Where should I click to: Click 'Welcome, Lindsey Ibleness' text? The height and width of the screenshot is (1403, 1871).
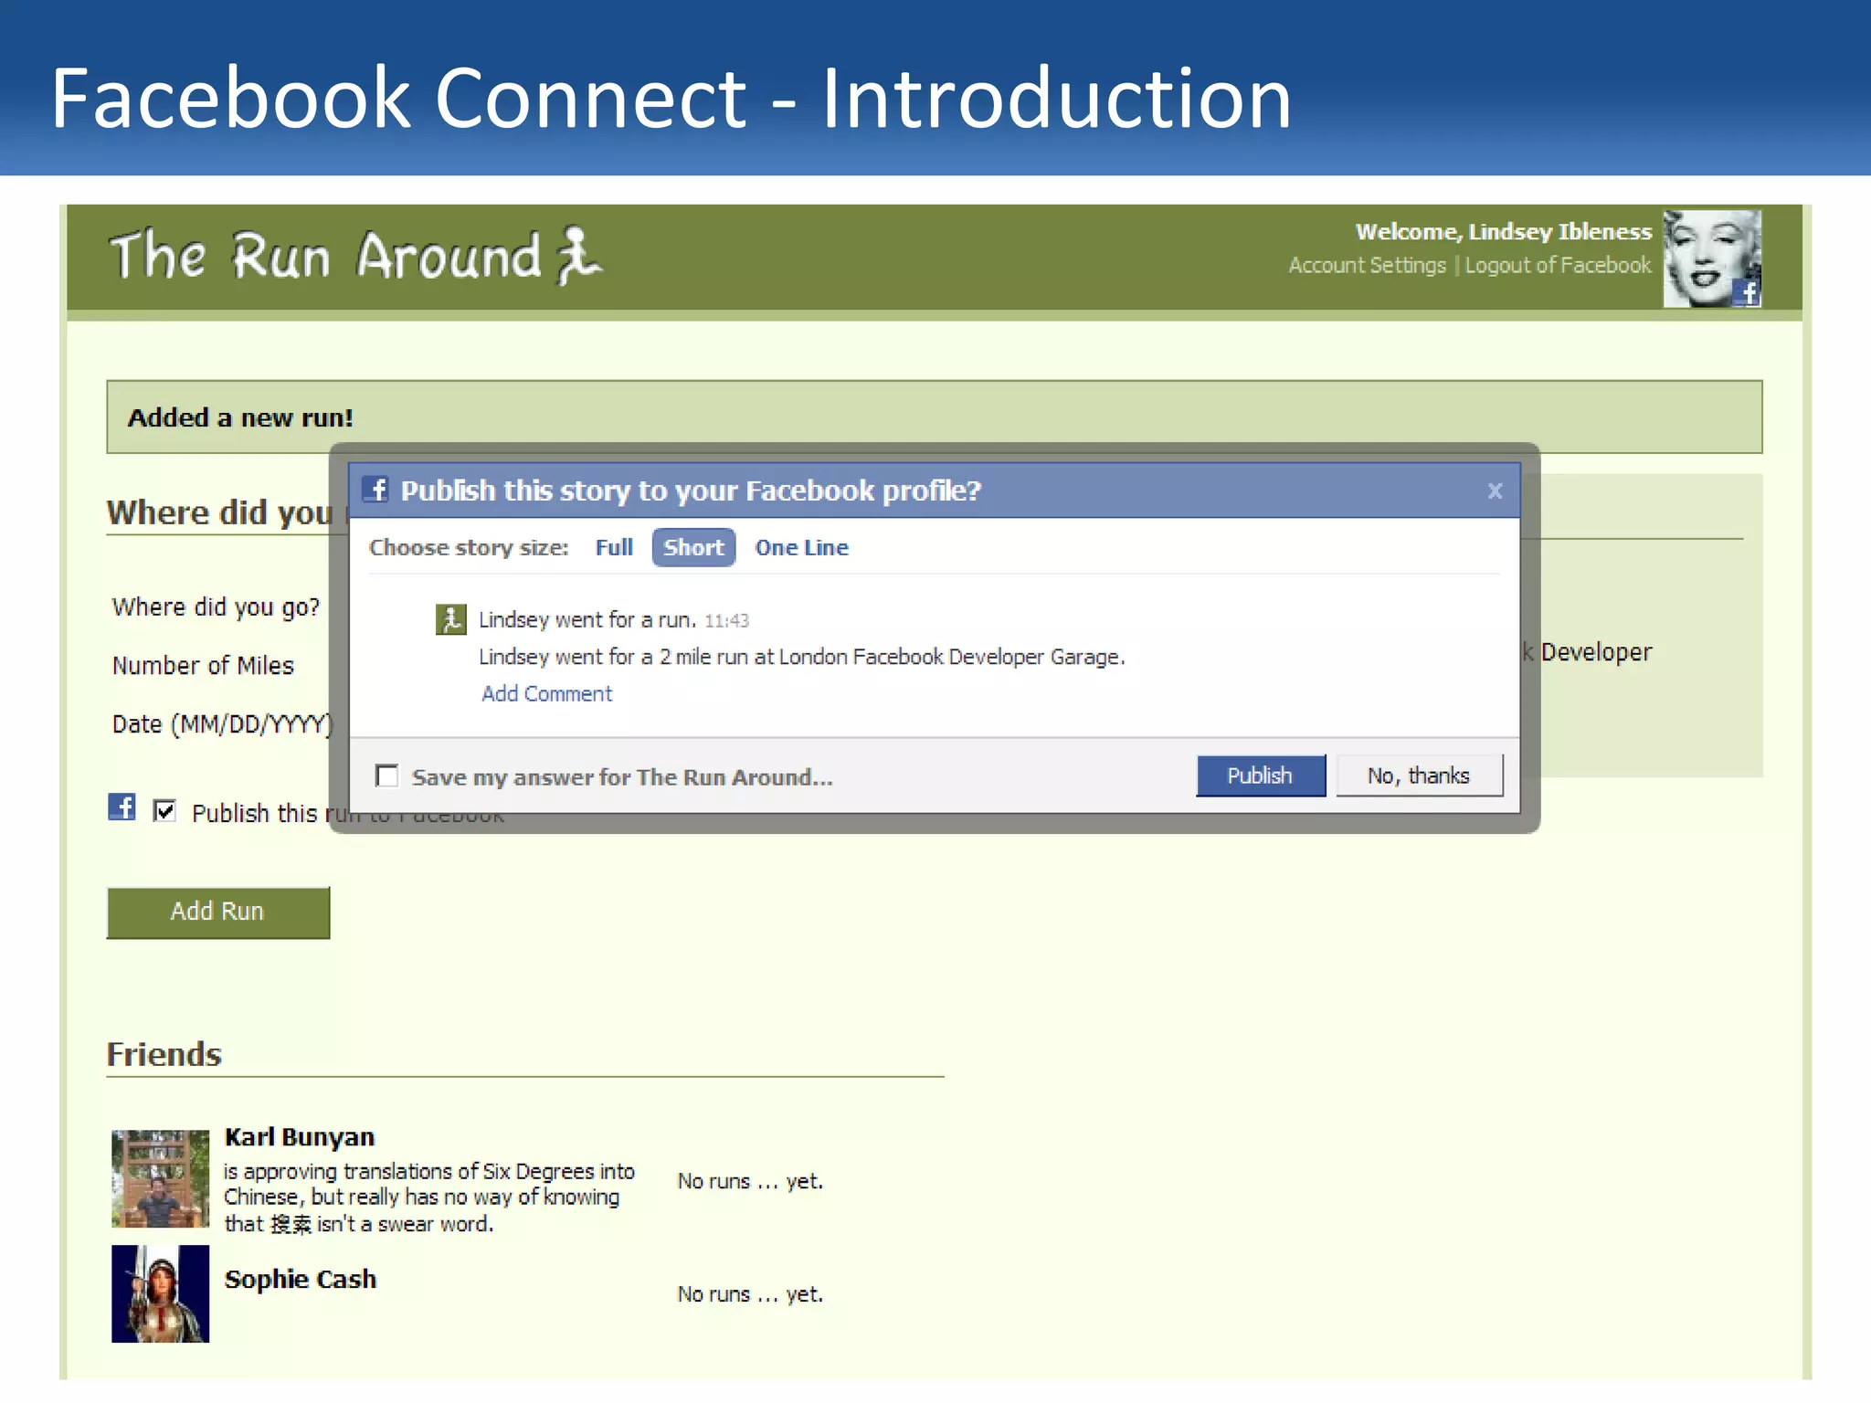[1504, 232]
